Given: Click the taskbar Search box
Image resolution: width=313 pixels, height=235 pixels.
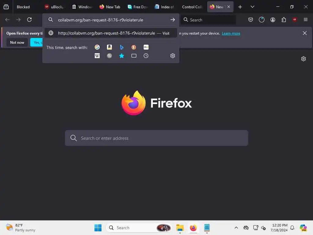Looking at the screenshot, I should 139,228.
